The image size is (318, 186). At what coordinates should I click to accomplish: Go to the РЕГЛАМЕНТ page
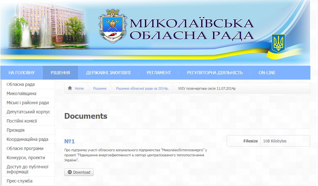pyautogui.click(x=159, y=73)
